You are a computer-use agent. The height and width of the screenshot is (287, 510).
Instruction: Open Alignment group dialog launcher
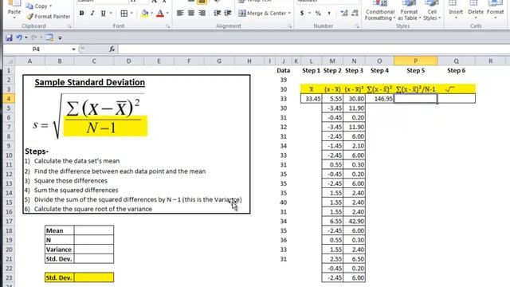[290, 26]
